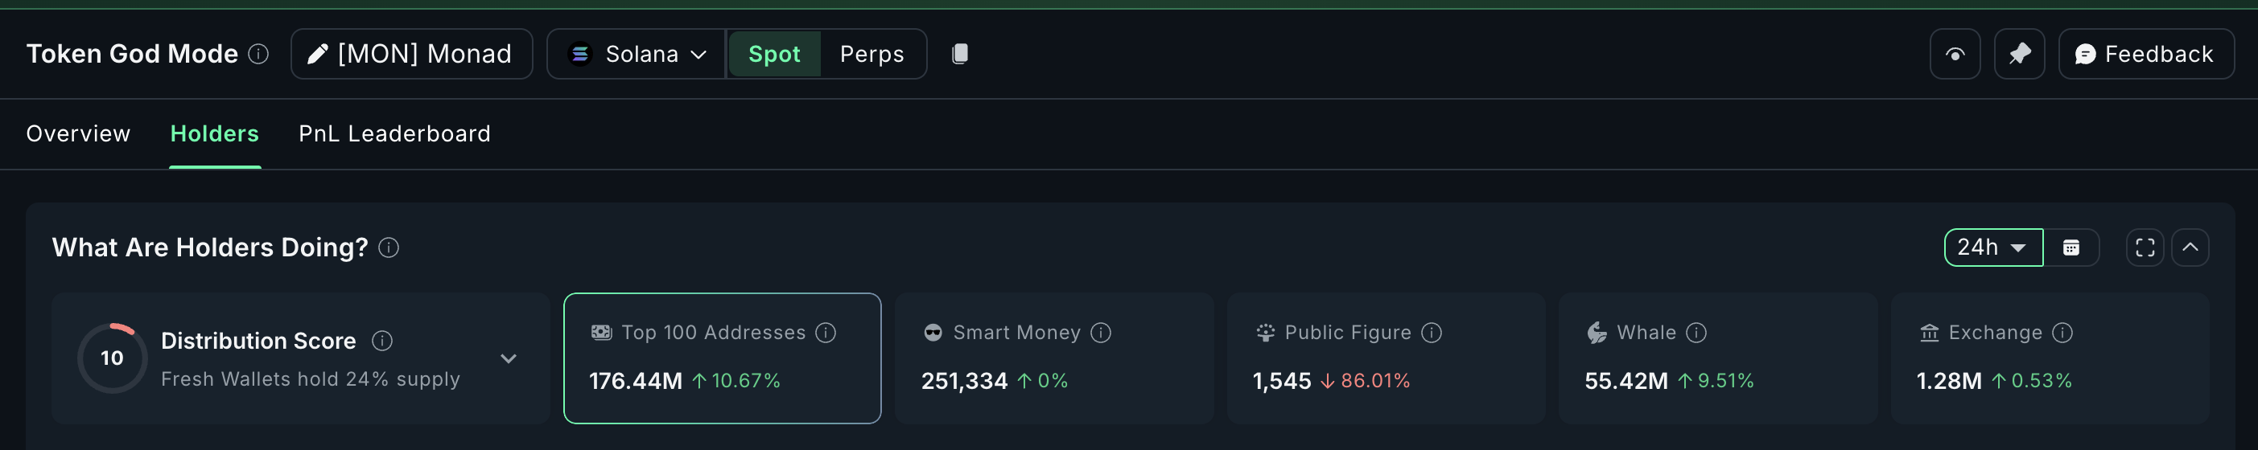This screenshot has height=450, width=2258.
Task: Click the Distribution Score info icon
Action: pyautogui.click(x=382, y=341)
